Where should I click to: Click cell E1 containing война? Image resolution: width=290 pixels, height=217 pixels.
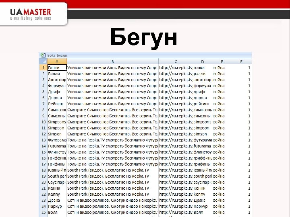pos(222,68)
